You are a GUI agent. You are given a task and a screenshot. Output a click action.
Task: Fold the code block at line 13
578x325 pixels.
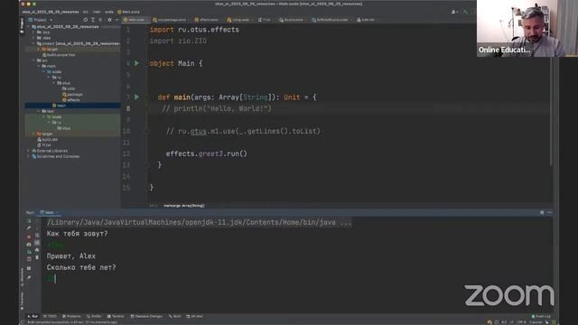tap(147, 164)
